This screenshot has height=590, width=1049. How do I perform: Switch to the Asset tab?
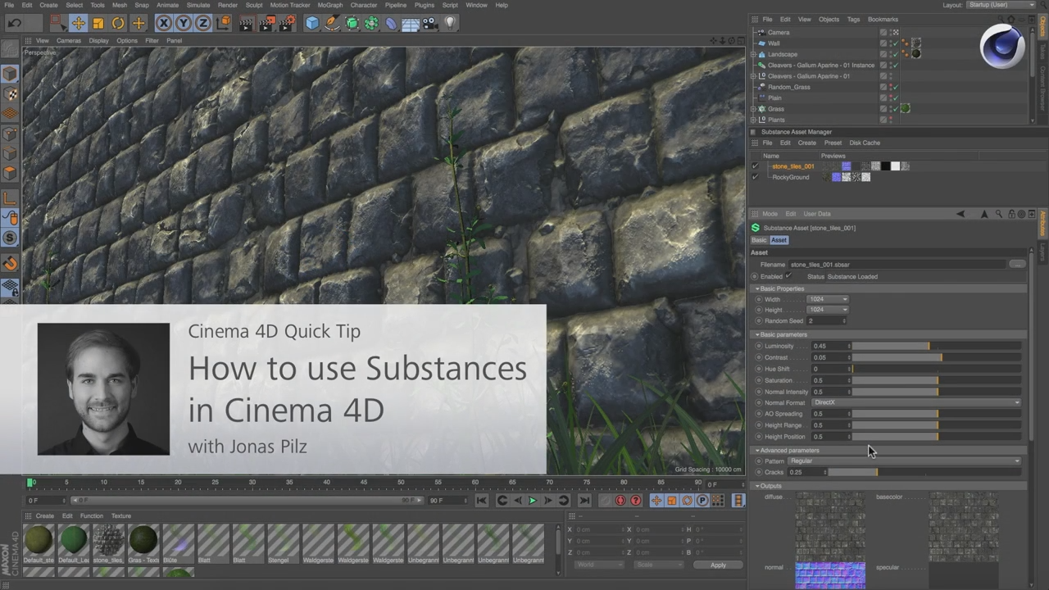779,240
